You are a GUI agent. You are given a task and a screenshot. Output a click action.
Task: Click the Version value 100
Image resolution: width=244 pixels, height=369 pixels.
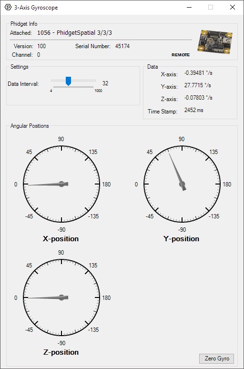41,46
